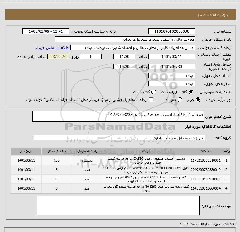Click the row 4 need date 1401/03/11
240x232 pixels.
coord(26,188)
